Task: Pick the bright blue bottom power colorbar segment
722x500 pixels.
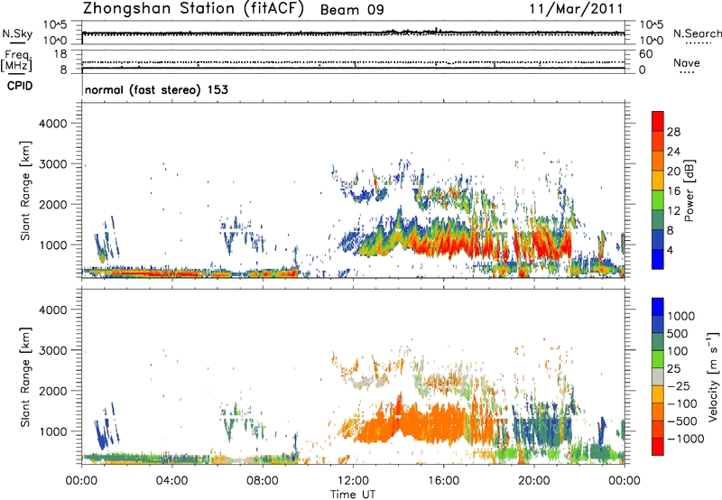Action: tap(658, 260)
